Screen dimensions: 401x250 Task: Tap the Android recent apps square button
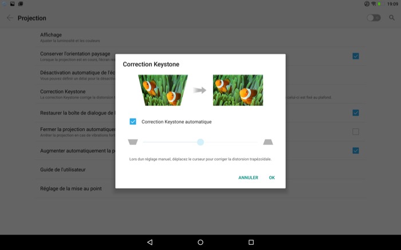(x=251, y=242)
